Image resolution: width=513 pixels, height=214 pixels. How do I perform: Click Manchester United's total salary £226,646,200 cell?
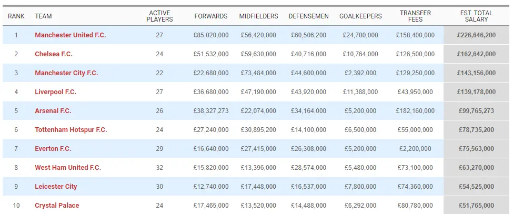476,35
